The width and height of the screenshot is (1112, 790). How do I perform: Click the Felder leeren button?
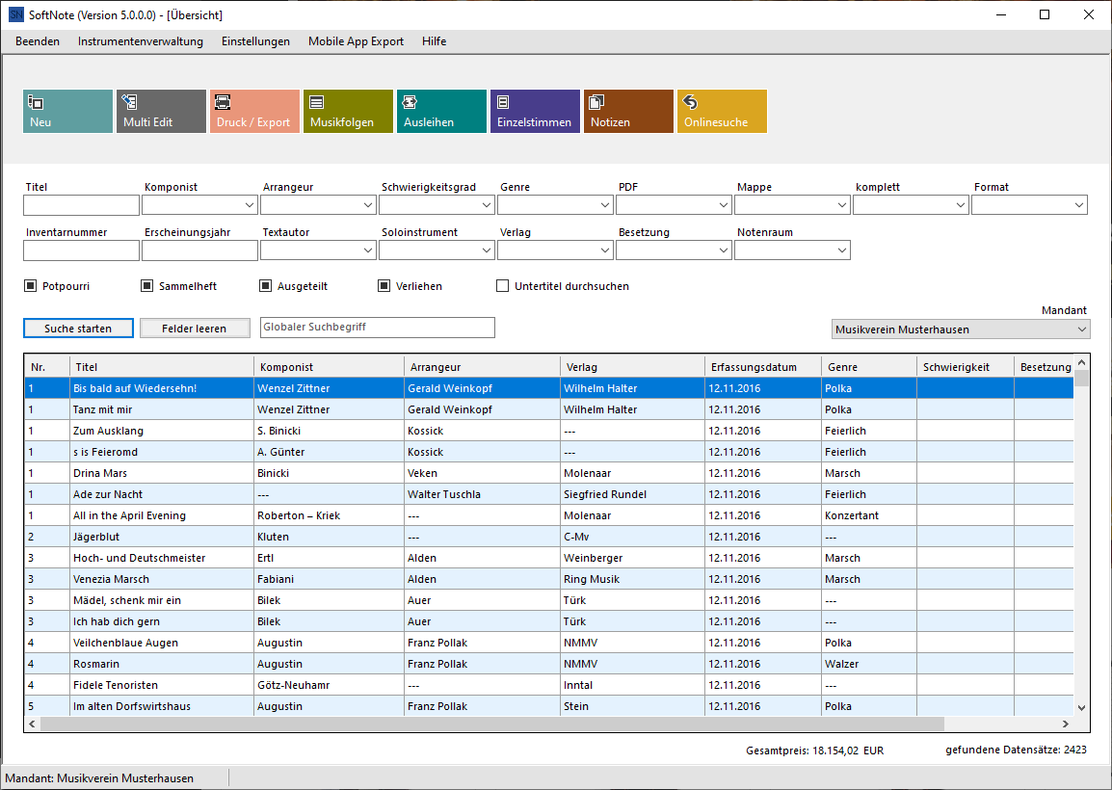pos(195,329)
